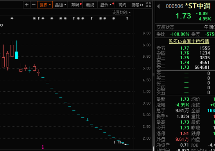Expand 设置均线 moving average settings

point(121,12)
